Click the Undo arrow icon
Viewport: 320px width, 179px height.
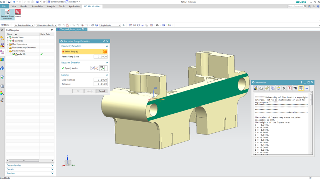14,2
